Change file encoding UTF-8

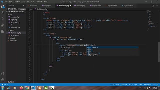(x=131, y=85)
